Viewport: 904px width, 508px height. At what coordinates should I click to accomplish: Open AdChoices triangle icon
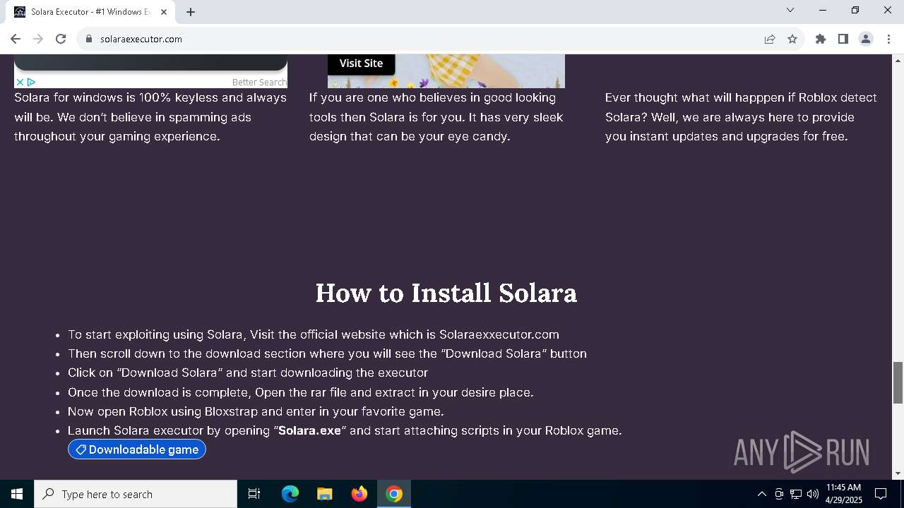click(x=31, y=83)
